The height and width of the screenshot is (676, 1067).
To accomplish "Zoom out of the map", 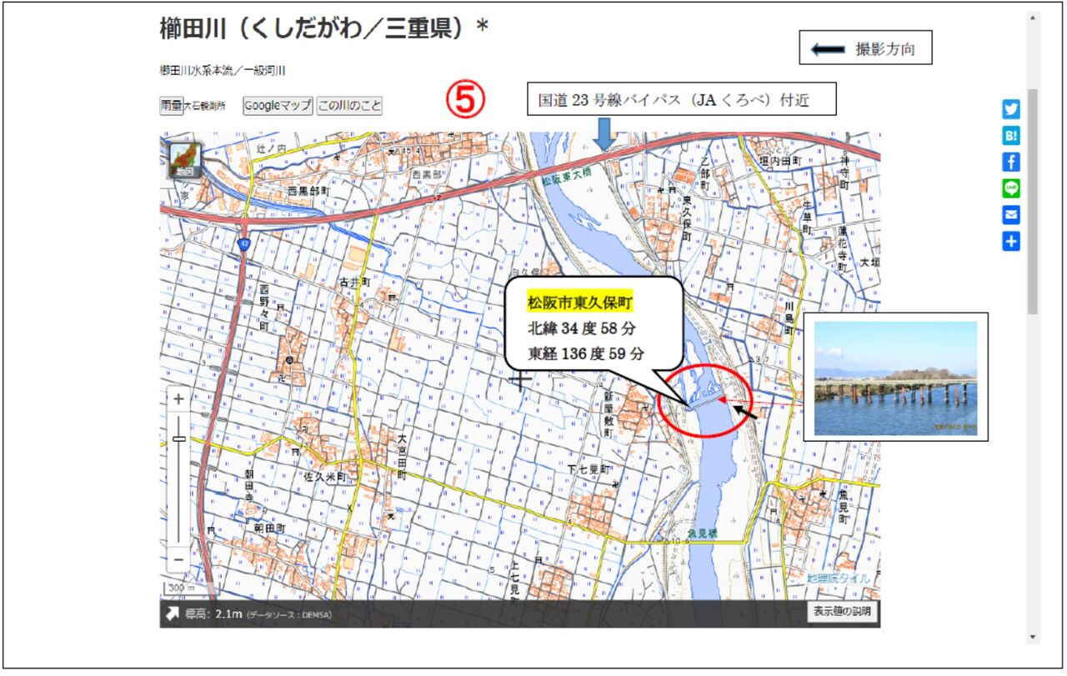I will coord(178,559).
